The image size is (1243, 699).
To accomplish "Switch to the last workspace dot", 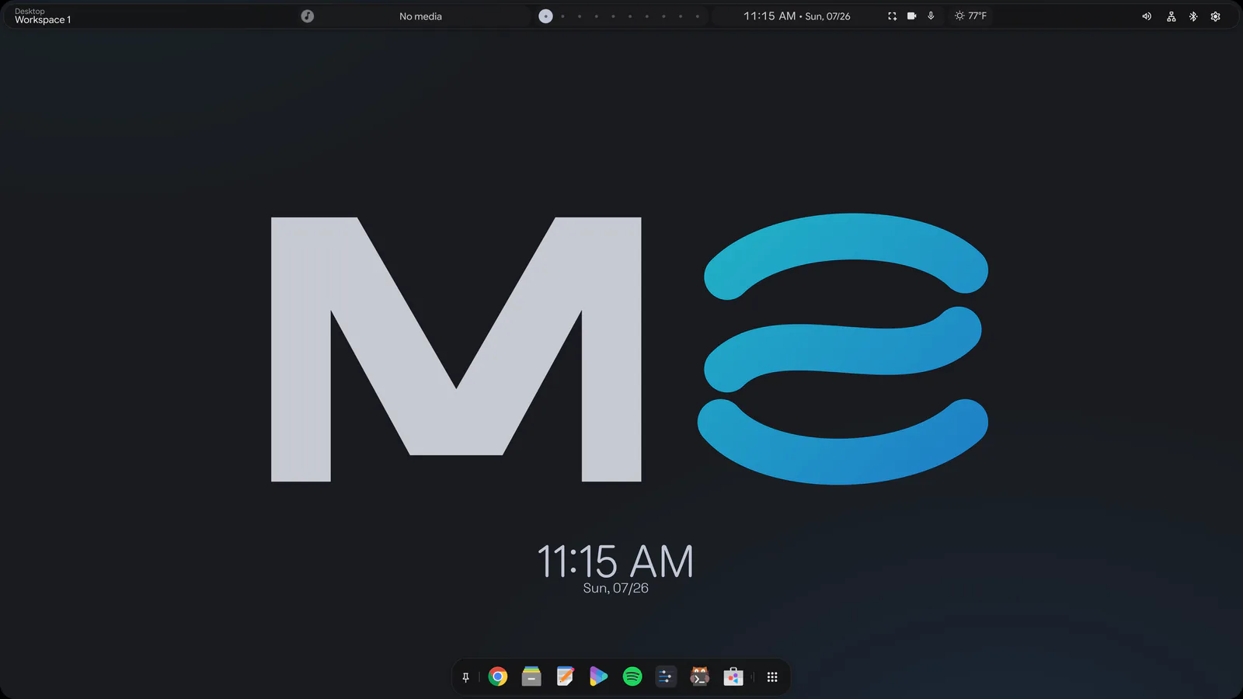I will [698, 16].
